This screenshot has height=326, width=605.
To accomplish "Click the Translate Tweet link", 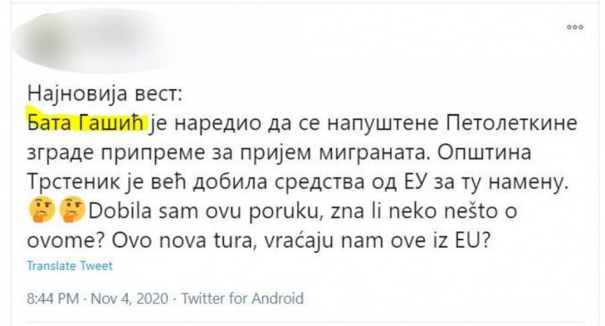I will 69,266.
